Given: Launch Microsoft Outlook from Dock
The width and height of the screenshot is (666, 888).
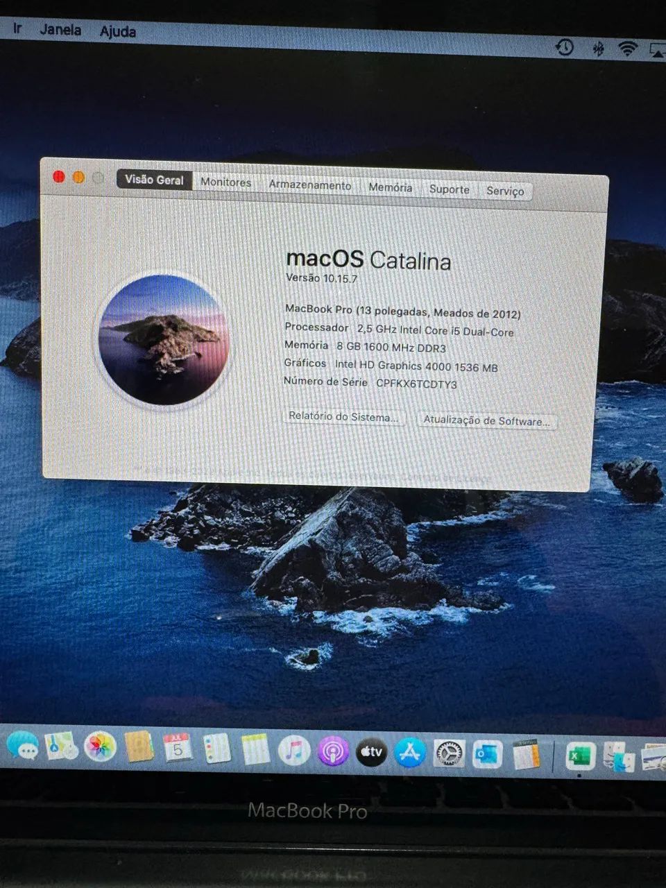Looking at the screenshot, I should [x=488, y=754].
